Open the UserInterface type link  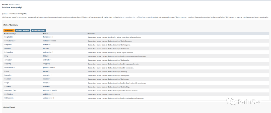tap(10, 90)
